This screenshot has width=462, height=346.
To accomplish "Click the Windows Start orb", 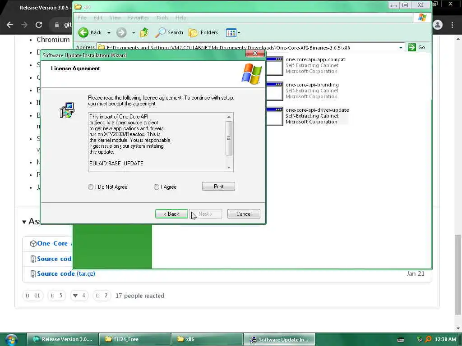I will (11, 340).
